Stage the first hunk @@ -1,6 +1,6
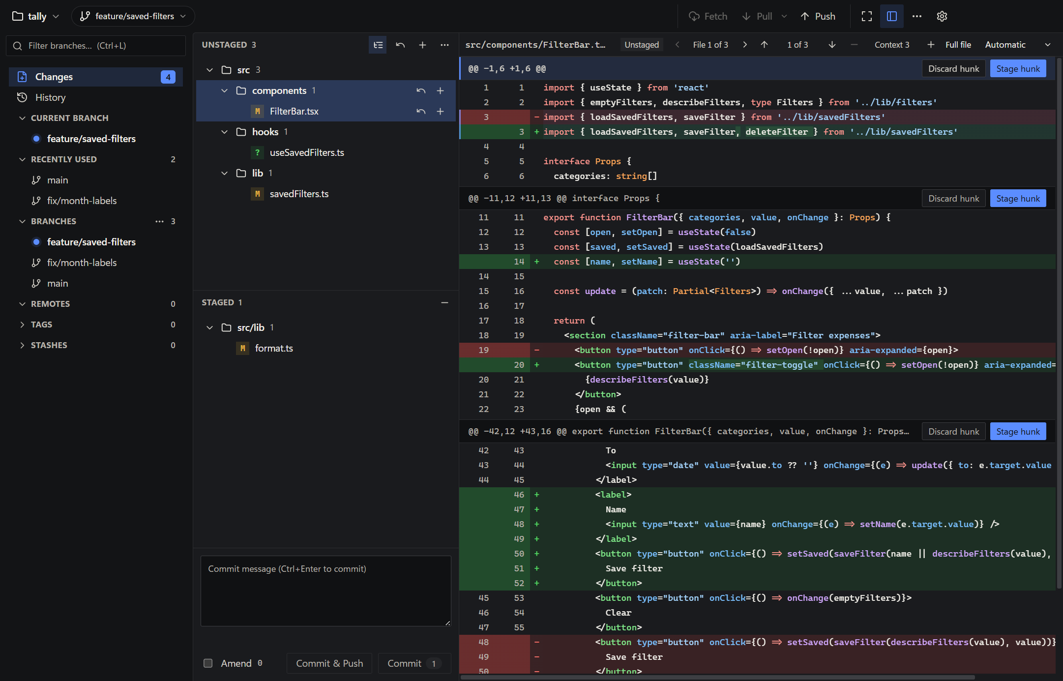The width and height of the screenshot is (1063, 681). coord(1018,69)
